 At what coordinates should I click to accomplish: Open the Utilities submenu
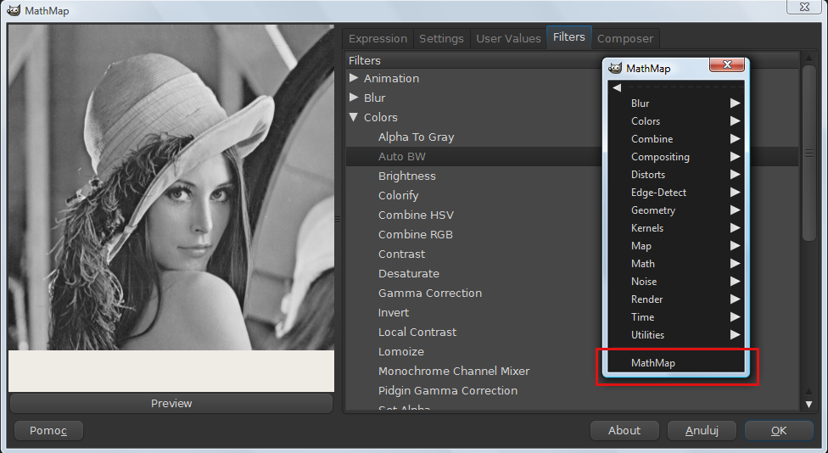coord(675,335)
